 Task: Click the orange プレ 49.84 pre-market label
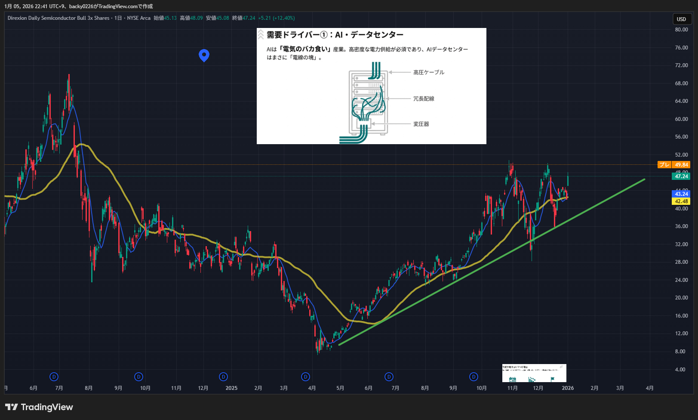(x=674, y=165)
